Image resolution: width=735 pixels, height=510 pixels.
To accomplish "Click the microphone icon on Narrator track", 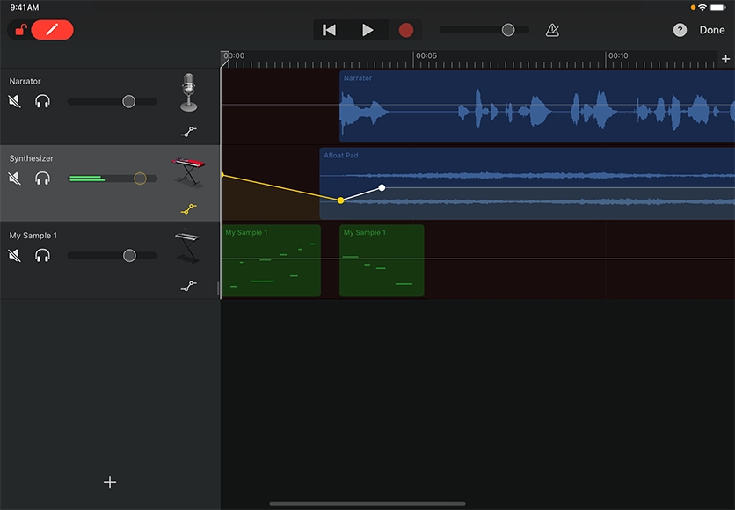I will click(188, 92).
